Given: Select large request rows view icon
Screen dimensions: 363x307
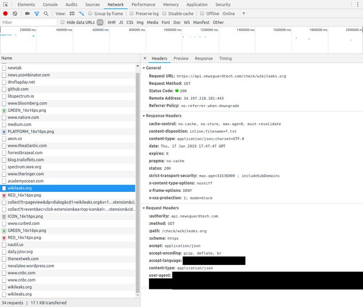Looking at the screenshot, I should click(x=72, y=14).
